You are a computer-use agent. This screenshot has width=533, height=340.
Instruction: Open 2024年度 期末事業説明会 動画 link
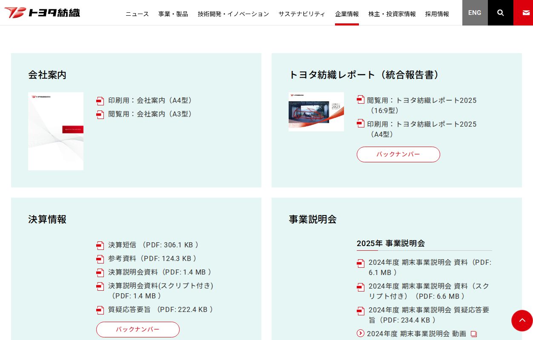coord(417,334)
